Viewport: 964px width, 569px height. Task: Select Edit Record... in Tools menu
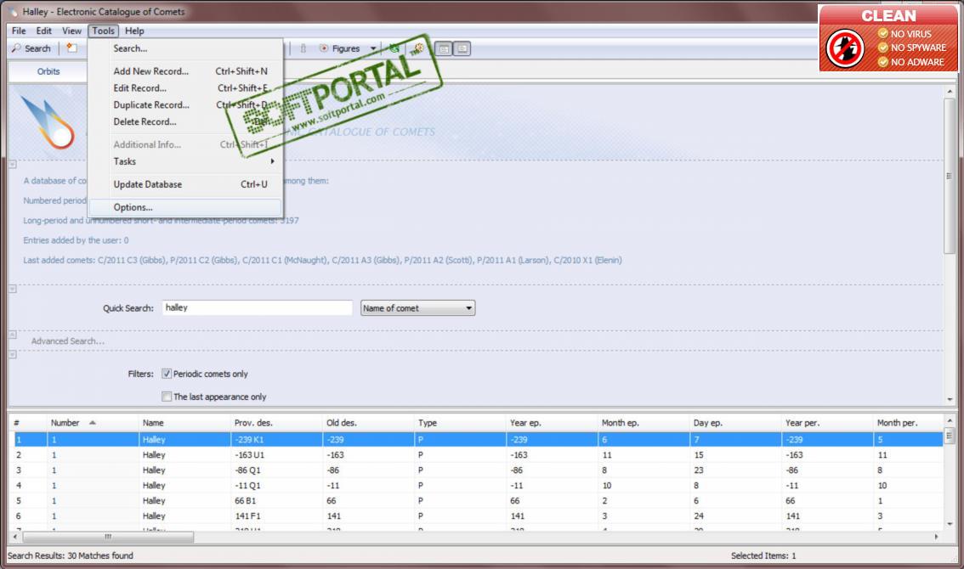pos(185,87)
